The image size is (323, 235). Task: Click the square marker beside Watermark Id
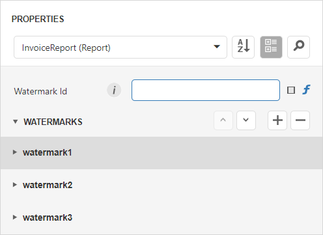coord(291,90)
